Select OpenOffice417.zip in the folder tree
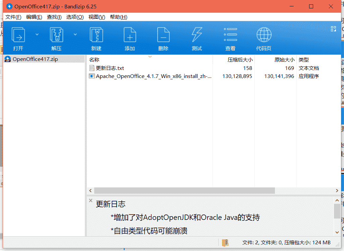This screenshot has height=251, width=344. (x=44, y=59)
